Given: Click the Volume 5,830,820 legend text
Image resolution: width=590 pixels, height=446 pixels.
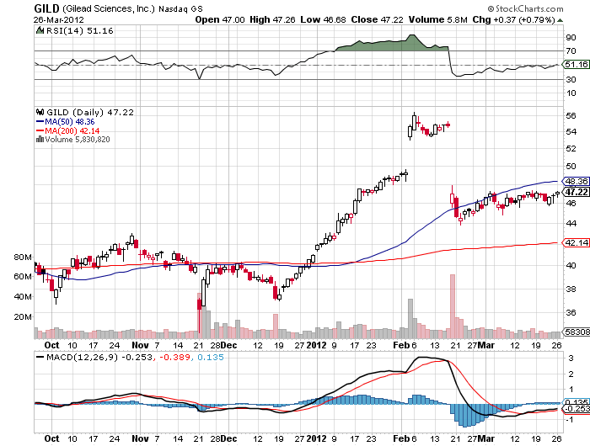Looking at the screenshot, I should pos(78,140).
